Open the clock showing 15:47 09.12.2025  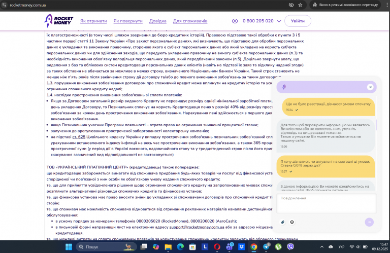380,247
